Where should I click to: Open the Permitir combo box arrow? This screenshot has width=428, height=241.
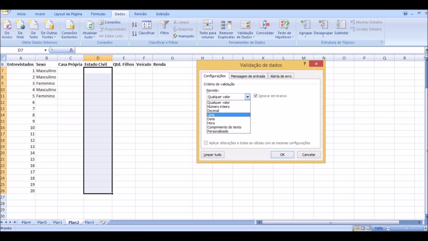(247, 97)
